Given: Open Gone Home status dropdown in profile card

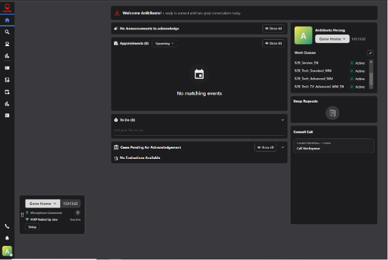Looking at the screenshot, I should [332, 38].
